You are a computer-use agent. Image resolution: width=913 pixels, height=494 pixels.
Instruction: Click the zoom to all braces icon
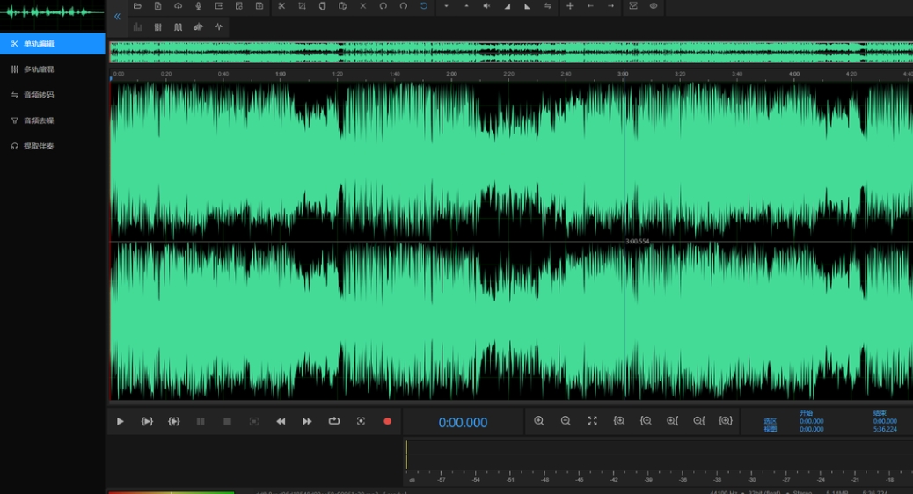coord(726,421)
